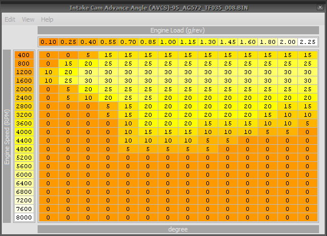327x236 pixels.
Task: Select the 400 RPM row header
Action: click(24, 55)
